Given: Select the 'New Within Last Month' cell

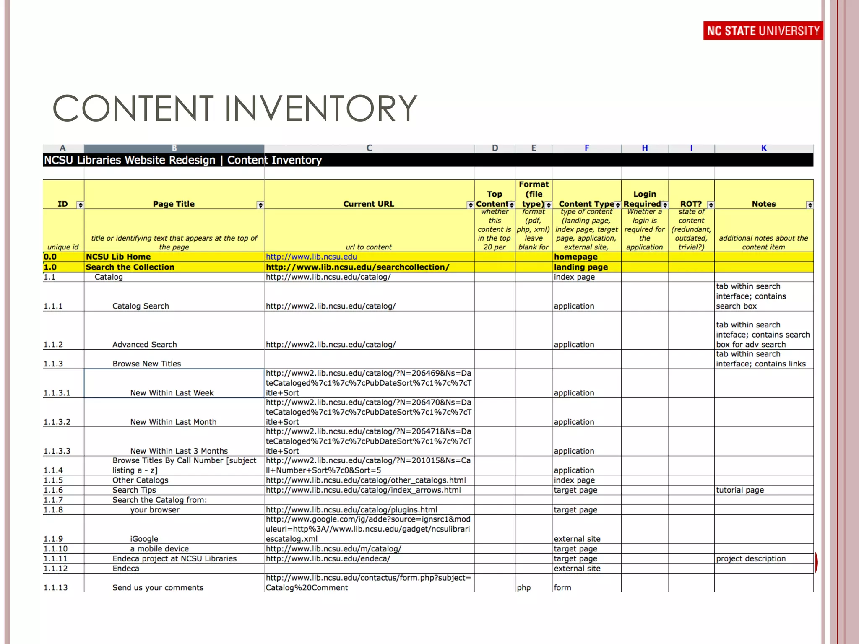Looking at the screenshot, I should 174,413.
